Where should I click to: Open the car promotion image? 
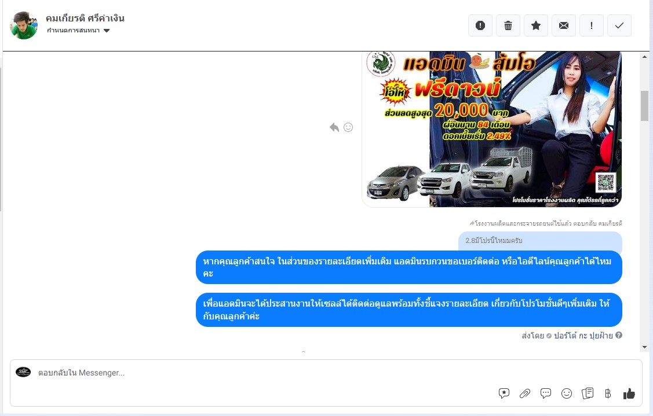pos(491,128)
